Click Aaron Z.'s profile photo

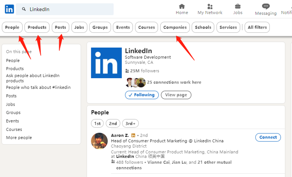coord(99,141)
